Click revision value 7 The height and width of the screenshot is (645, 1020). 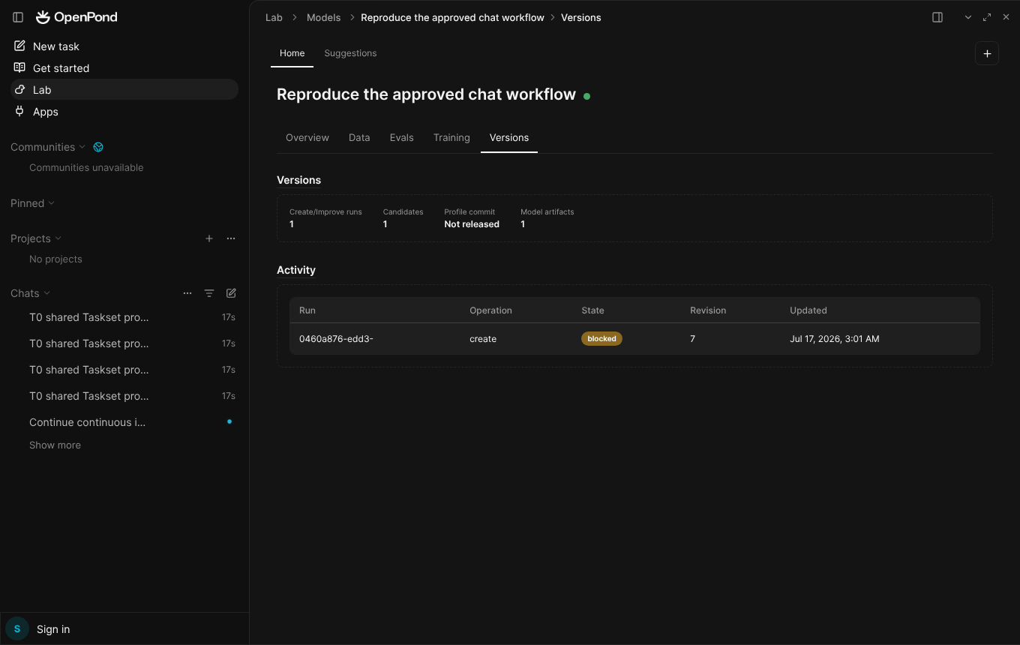click(x=692, y=339)
